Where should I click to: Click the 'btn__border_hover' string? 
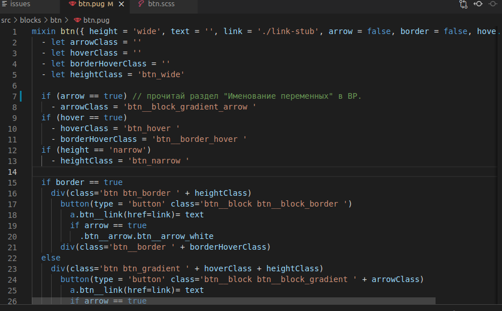click(199, 139)
